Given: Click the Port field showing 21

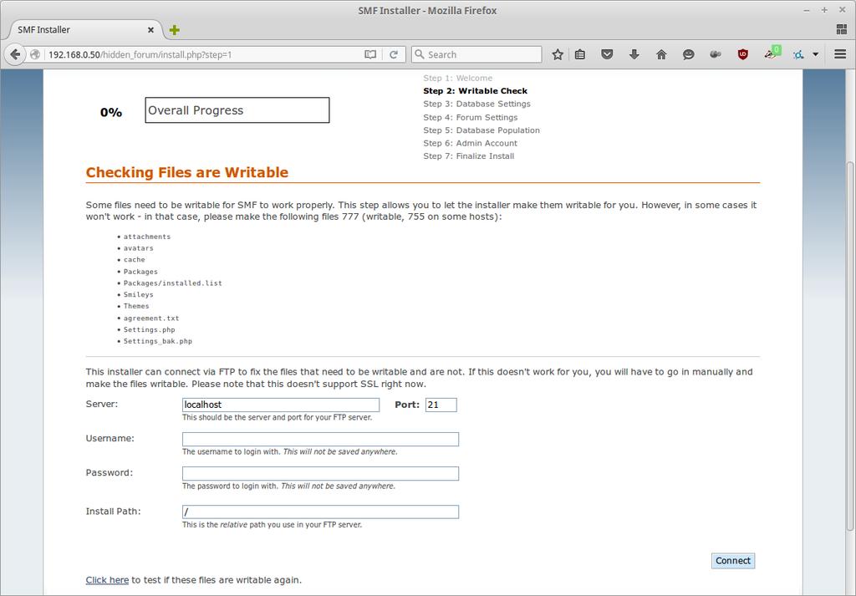Looking at the screenshot, I should pos(441,405).
